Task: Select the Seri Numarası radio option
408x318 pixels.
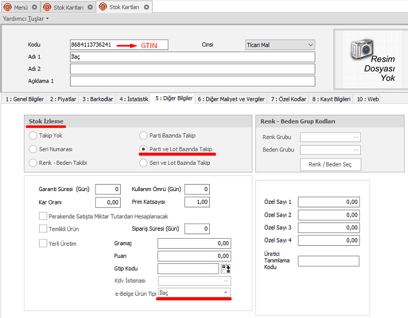Action: (33, 149)
